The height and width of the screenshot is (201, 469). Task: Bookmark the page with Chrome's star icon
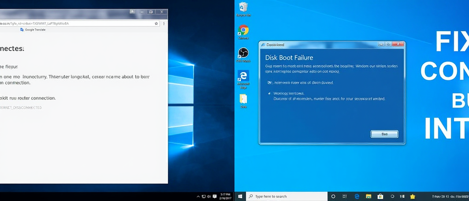click(156, 23)
